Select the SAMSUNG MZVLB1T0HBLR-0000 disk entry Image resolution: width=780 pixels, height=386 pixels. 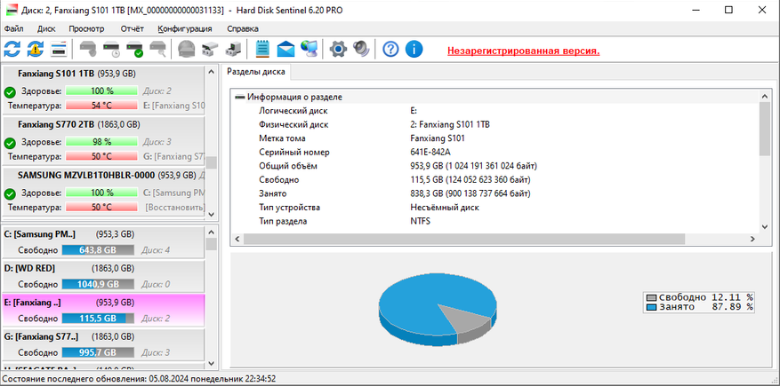[103, 191]
